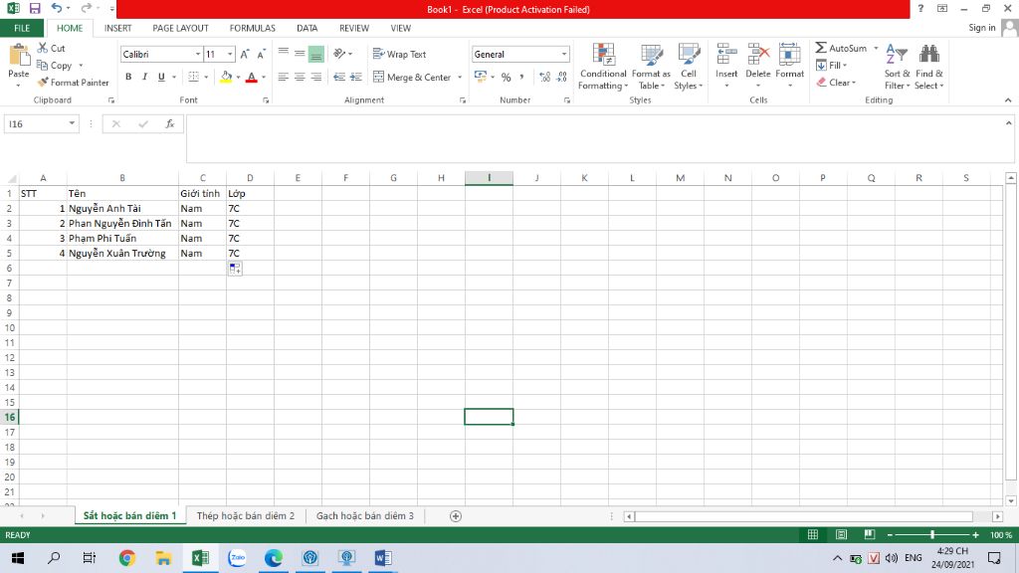The image size is (1019, 573).
Task: Increase font size with the larger A icon
Action: [x=245, y=55]
